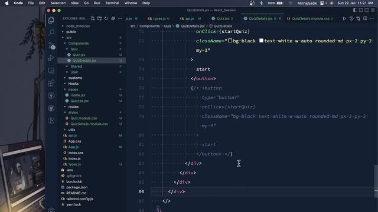Switch to the types.js tab
The image size is (378, 212).
[159, 18]
